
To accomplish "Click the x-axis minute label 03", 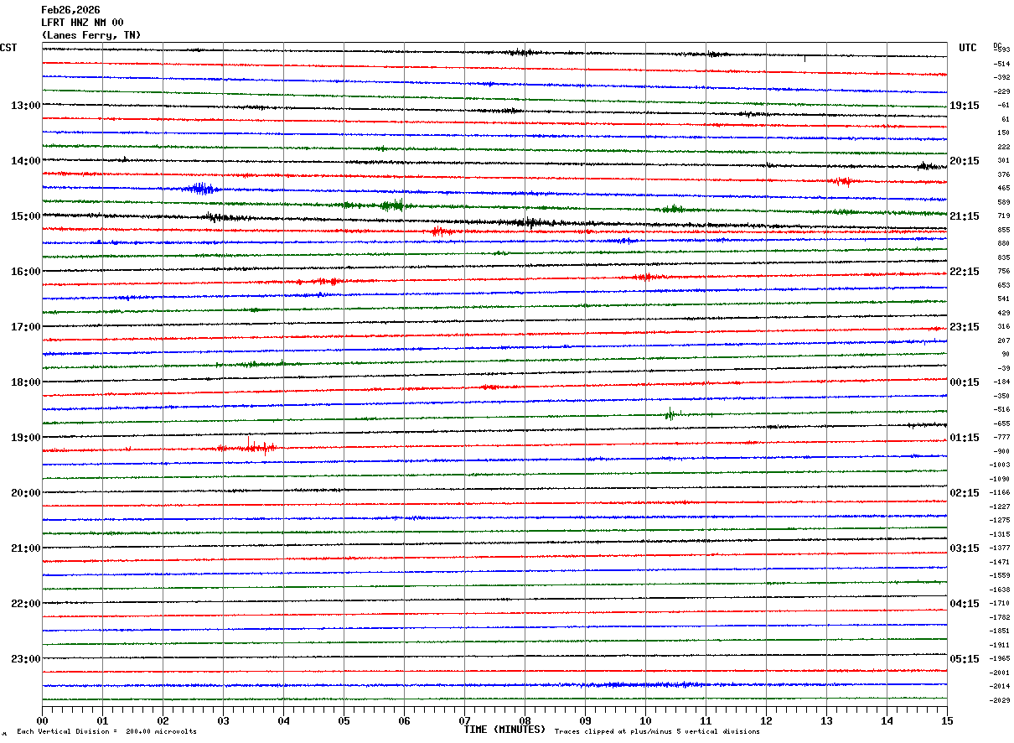I will pyautogui.click(x=223, y=720).
